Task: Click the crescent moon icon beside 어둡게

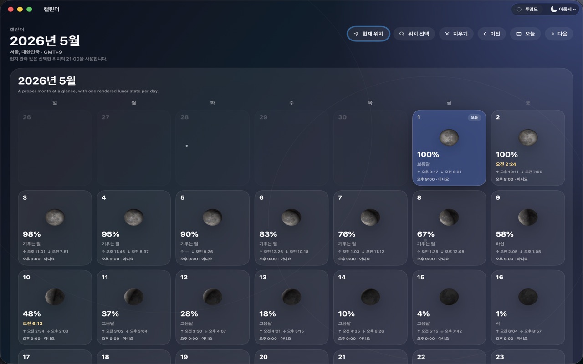Action: 554,9
